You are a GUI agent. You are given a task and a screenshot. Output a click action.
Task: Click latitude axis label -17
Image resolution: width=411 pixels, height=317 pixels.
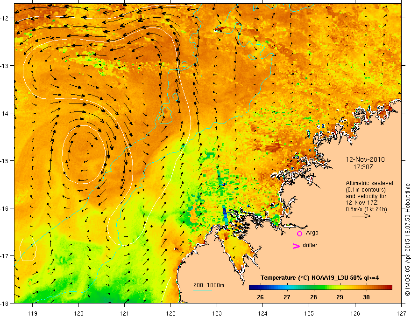pos(5,255)
